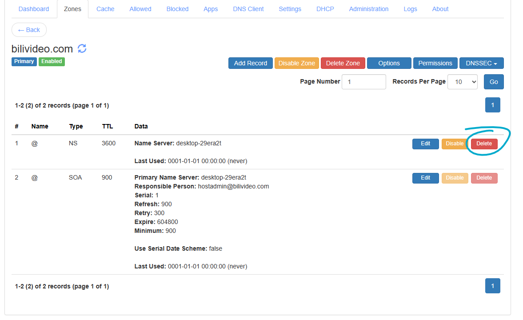The image size is (523, 320).
Task: Click the bilivideo.com zone title
Action: coord(42,49)
